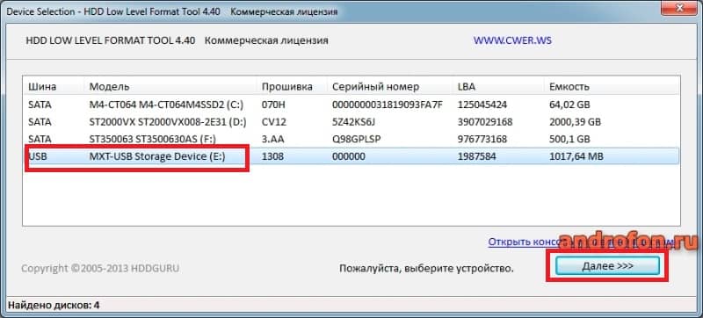The image size is (703, 318).
Task: Click LBA value 1987584
Action: [x=477, y=156]
